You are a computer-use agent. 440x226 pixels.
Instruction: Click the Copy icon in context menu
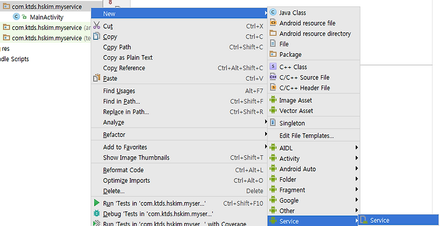point(97,36)
